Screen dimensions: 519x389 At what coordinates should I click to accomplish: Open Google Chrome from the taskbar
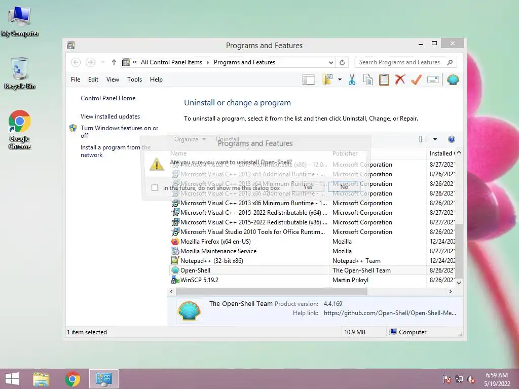(72, 379)
